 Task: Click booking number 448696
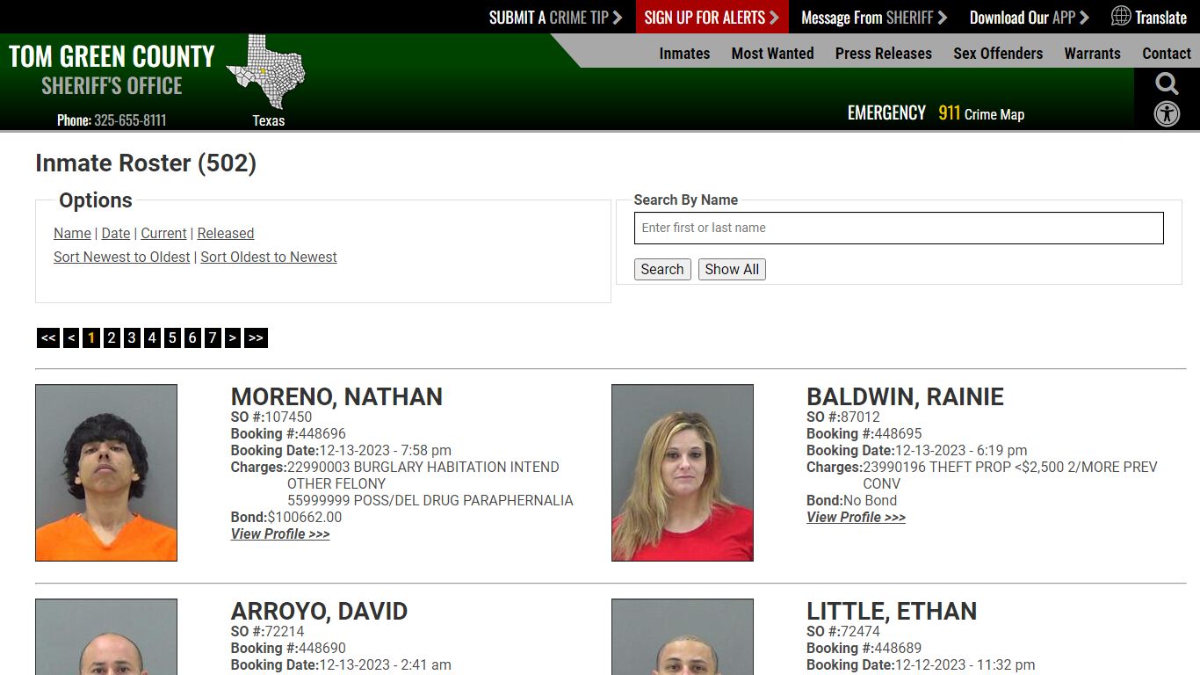(322, 433)
